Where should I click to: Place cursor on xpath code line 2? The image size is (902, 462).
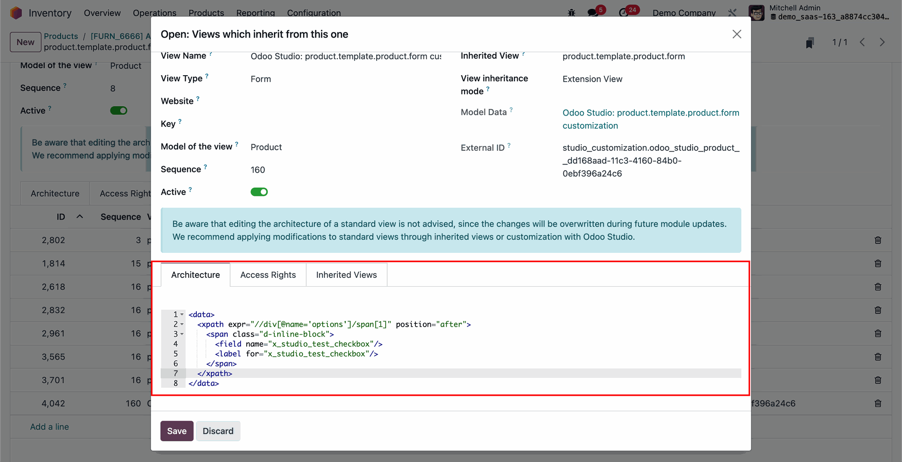[334, 324]
